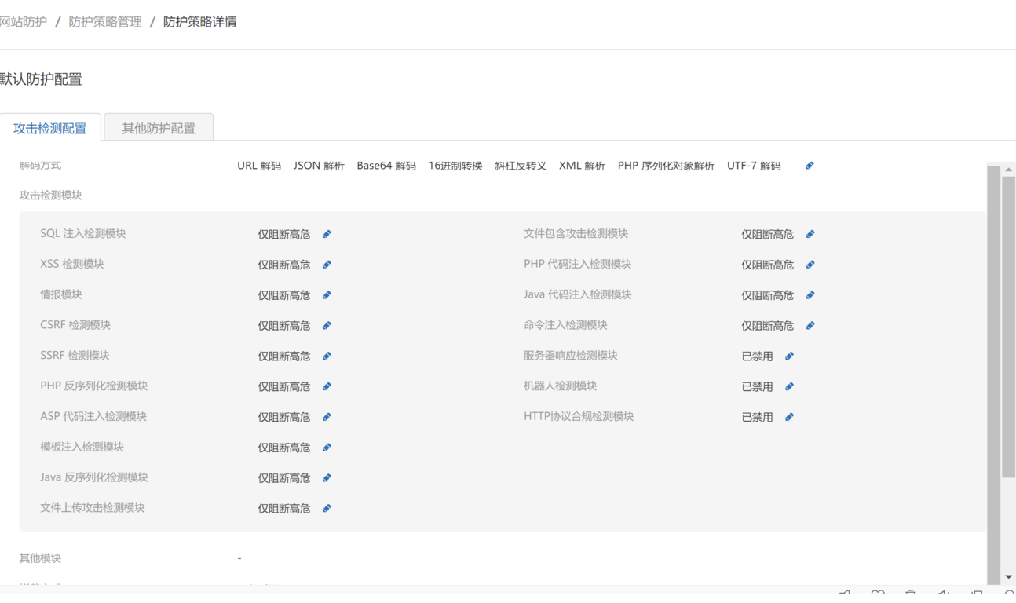Image resolution: width=1016 pixels, height=603 pixels.
Task: Edit 文件上传攻击检测模块 setting
Action: tap(327, 509)
